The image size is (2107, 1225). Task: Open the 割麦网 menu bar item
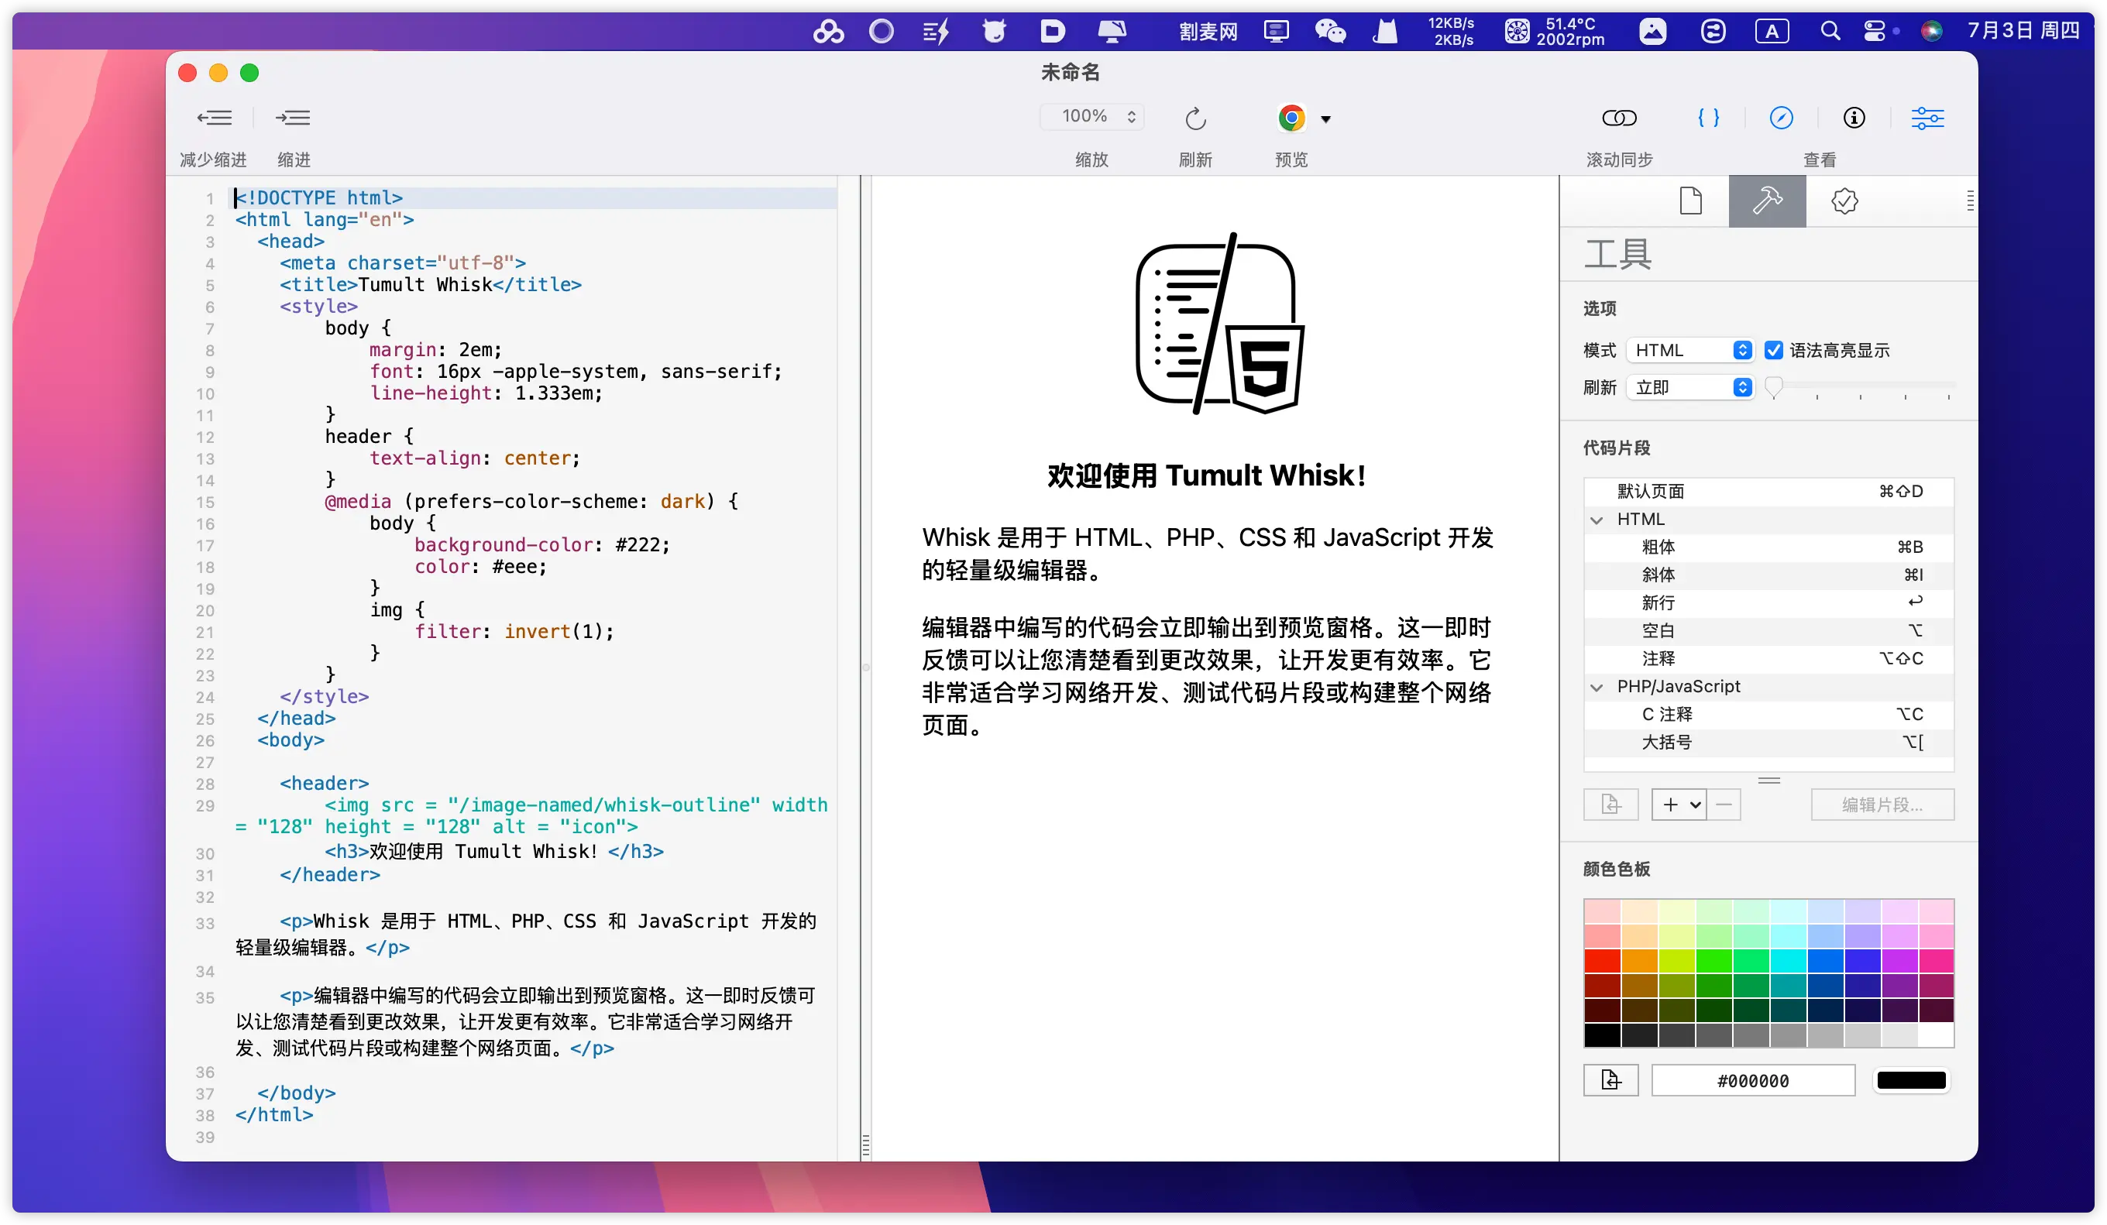1208,32
